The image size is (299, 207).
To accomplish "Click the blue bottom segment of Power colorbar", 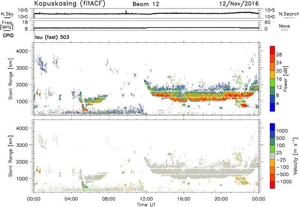I will [x=272, y=108].
